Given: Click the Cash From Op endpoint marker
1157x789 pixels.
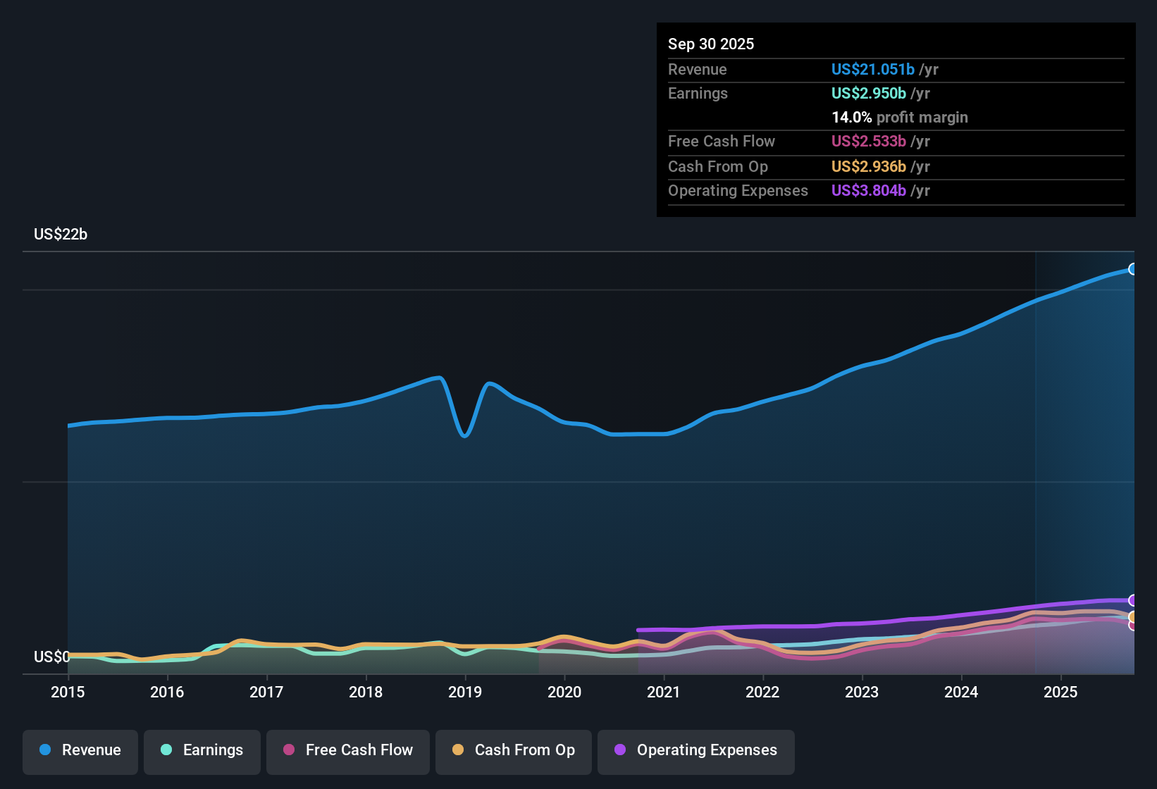Looking at the screenshot, I should [x=1132, y=616].
